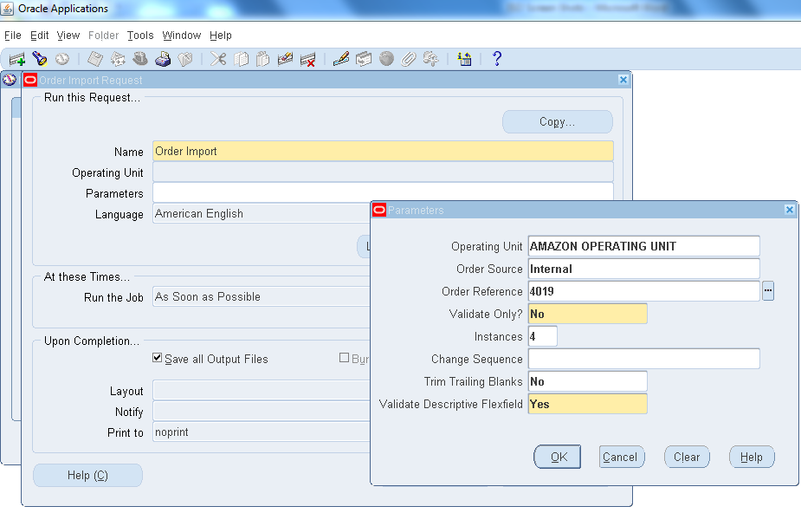Click the Oracle icon in Parameters title
The image size is (801, 513).
pyautogui.click(x=379, y=210)
